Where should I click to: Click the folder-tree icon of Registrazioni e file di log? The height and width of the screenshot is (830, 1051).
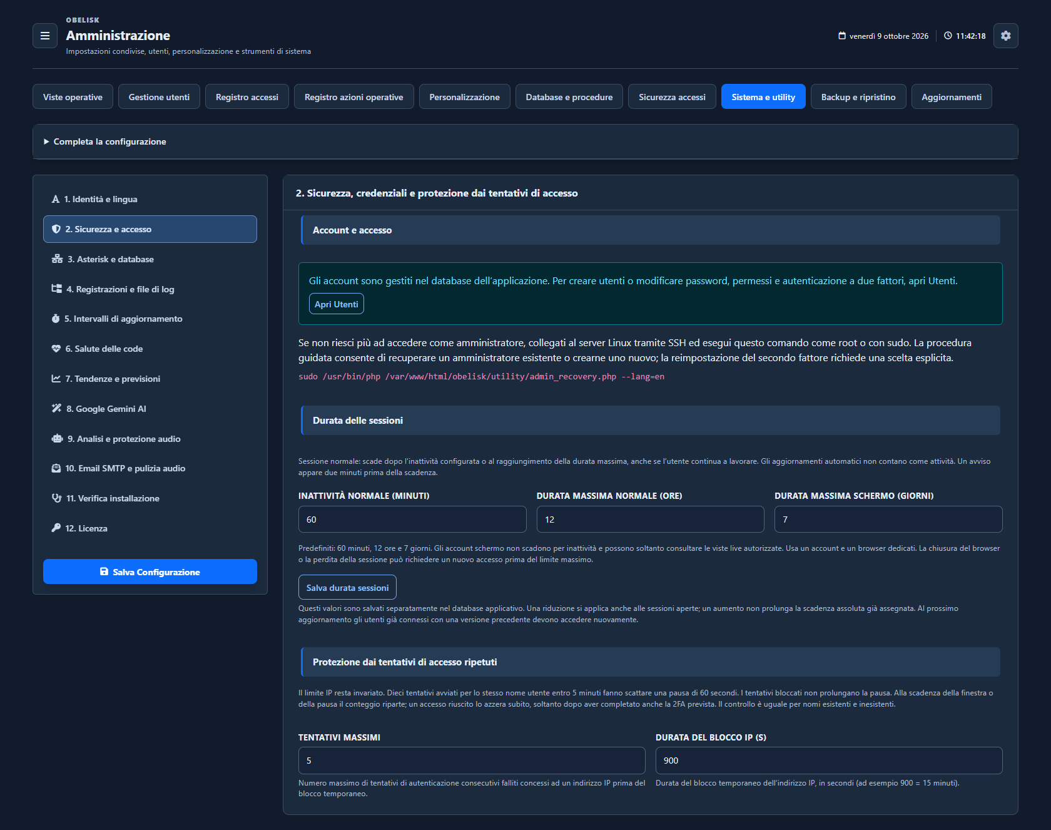[56, 289]
